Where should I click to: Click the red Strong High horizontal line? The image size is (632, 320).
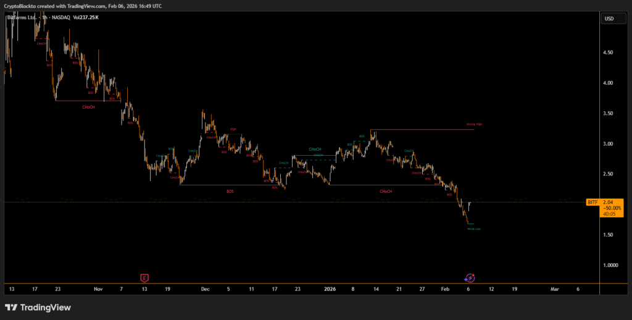(420, 130)
